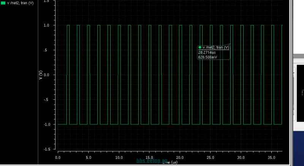Click the 'V (V)' y-axis title

pyautogui.click(x=41, y=75)
